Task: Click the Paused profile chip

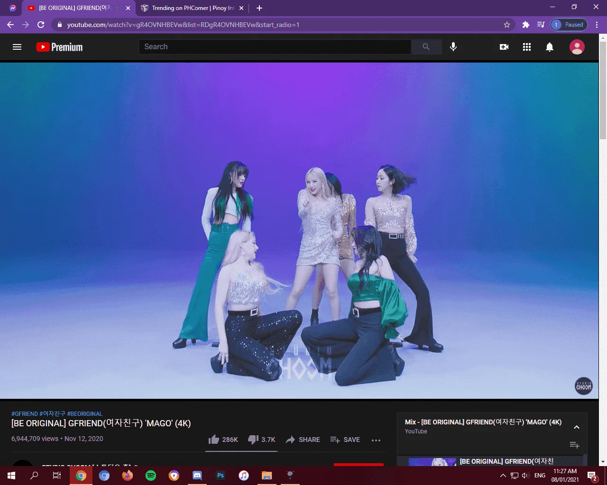Action: point(569,25)
